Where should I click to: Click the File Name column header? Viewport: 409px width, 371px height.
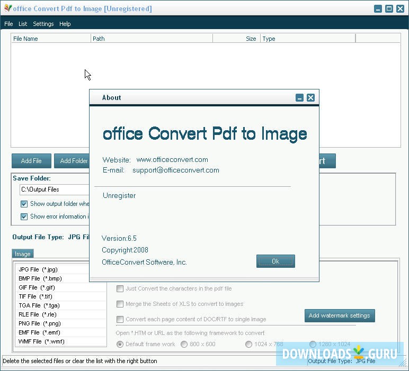(51, 39)
